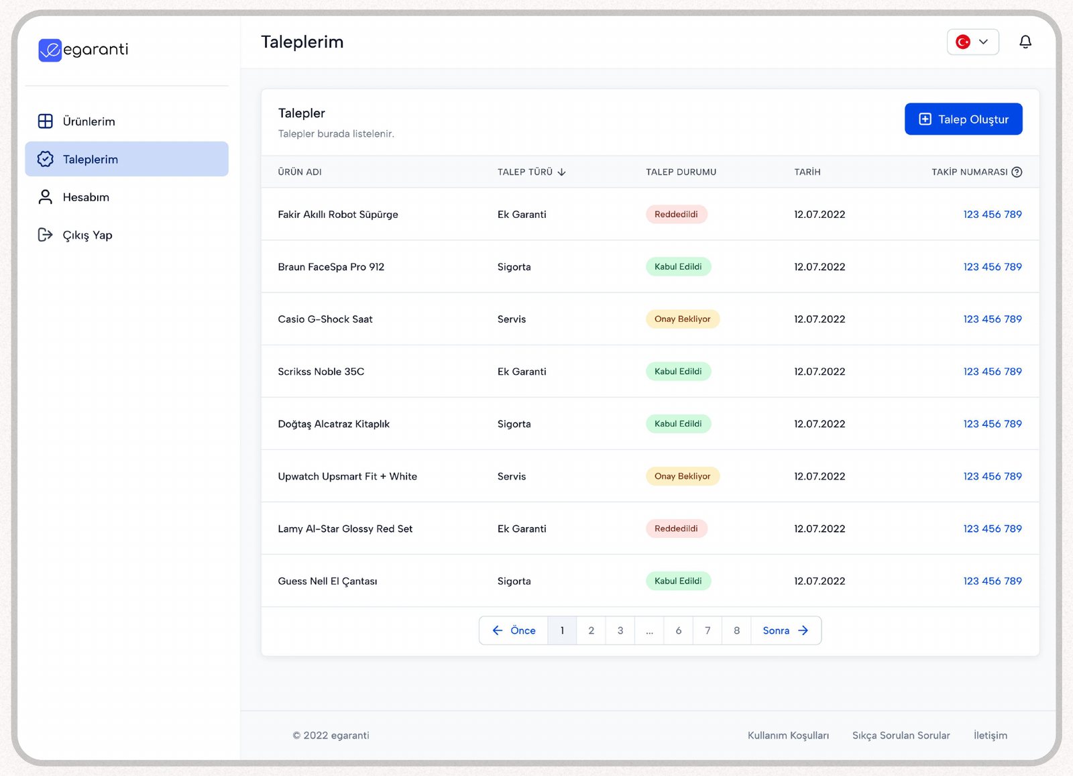Viewport: 1073px width, 776px height.
Task: Click Sonra to go to next page
Action: [x=786, y=630]
